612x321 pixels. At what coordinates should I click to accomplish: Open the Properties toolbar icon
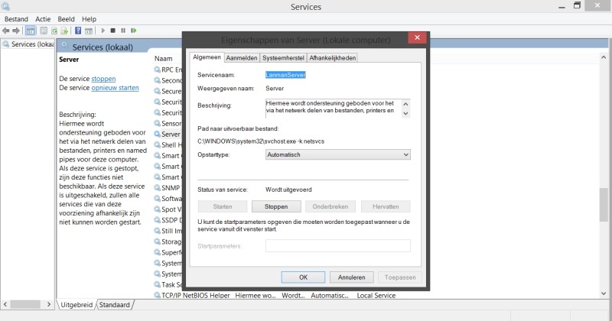click(x=44, y=31)
